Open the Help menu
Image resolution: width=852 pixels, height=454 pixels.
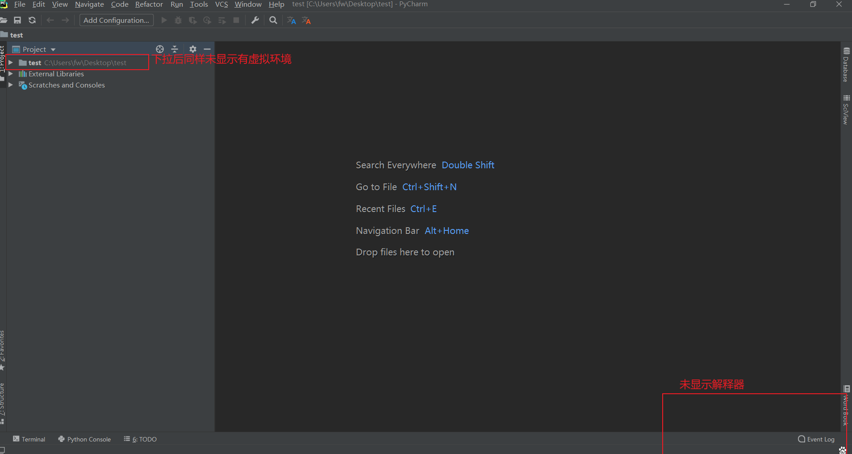pos(276,4)
